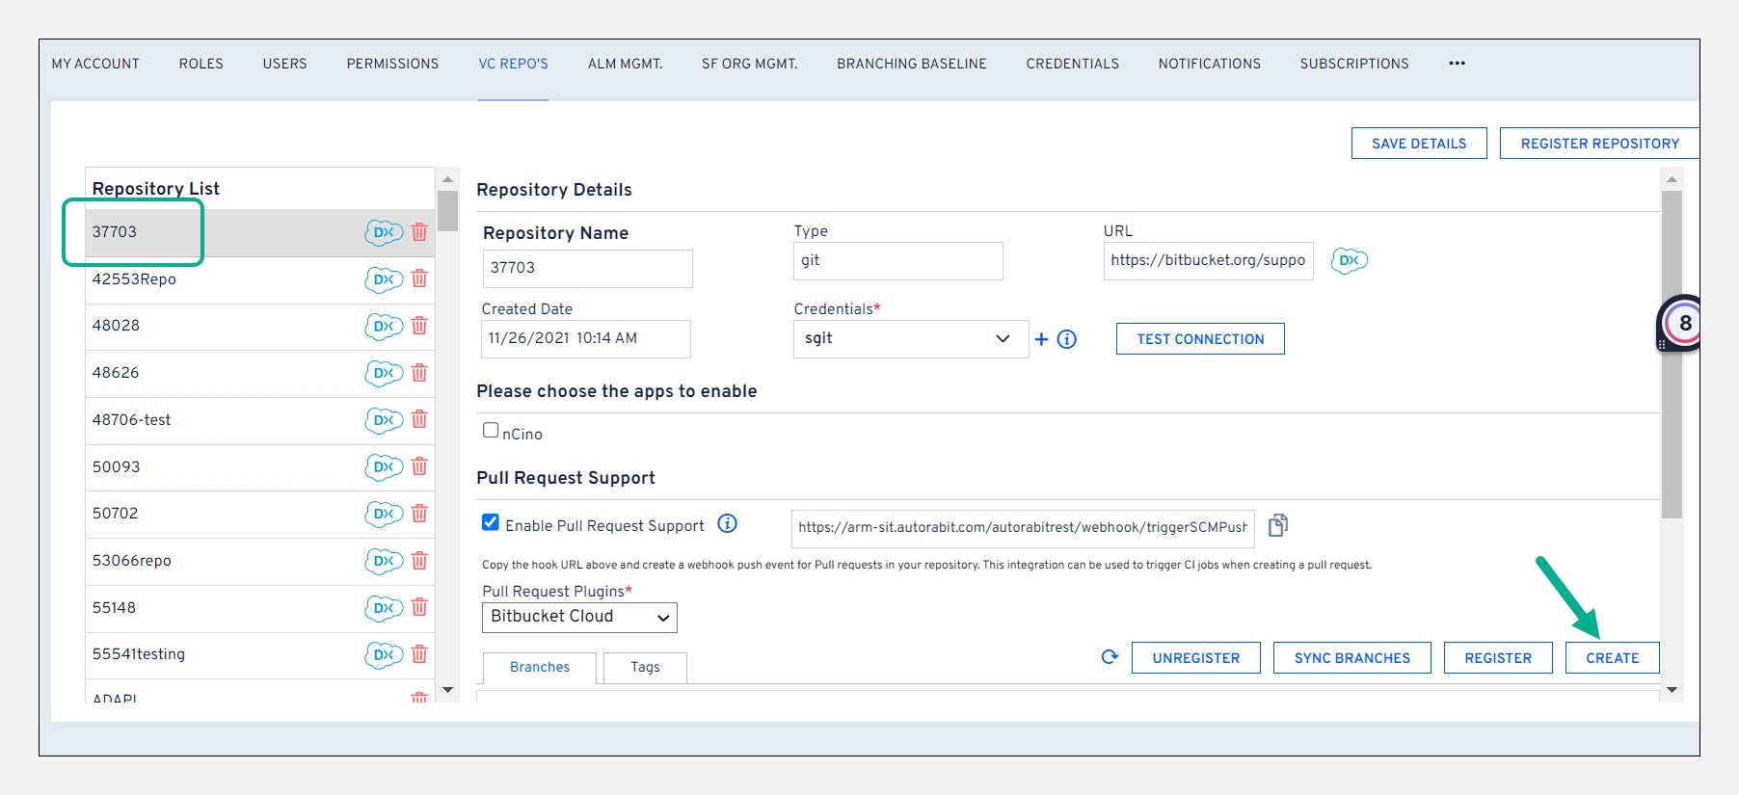
Task: Click the Repository List scrollbar down arrow
Action: [x=447, y=690]
